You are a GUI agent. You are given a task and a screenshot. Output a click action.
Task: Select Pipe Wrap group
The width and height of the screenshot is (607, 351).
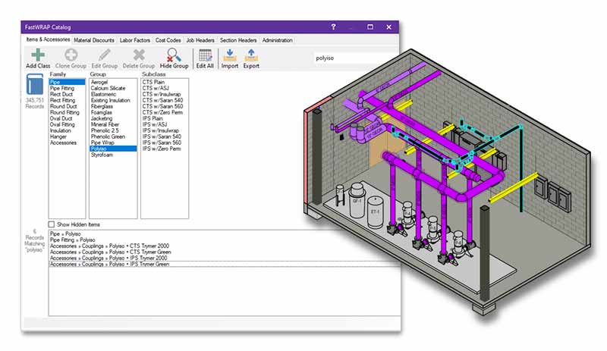click(x=113, y=143)
